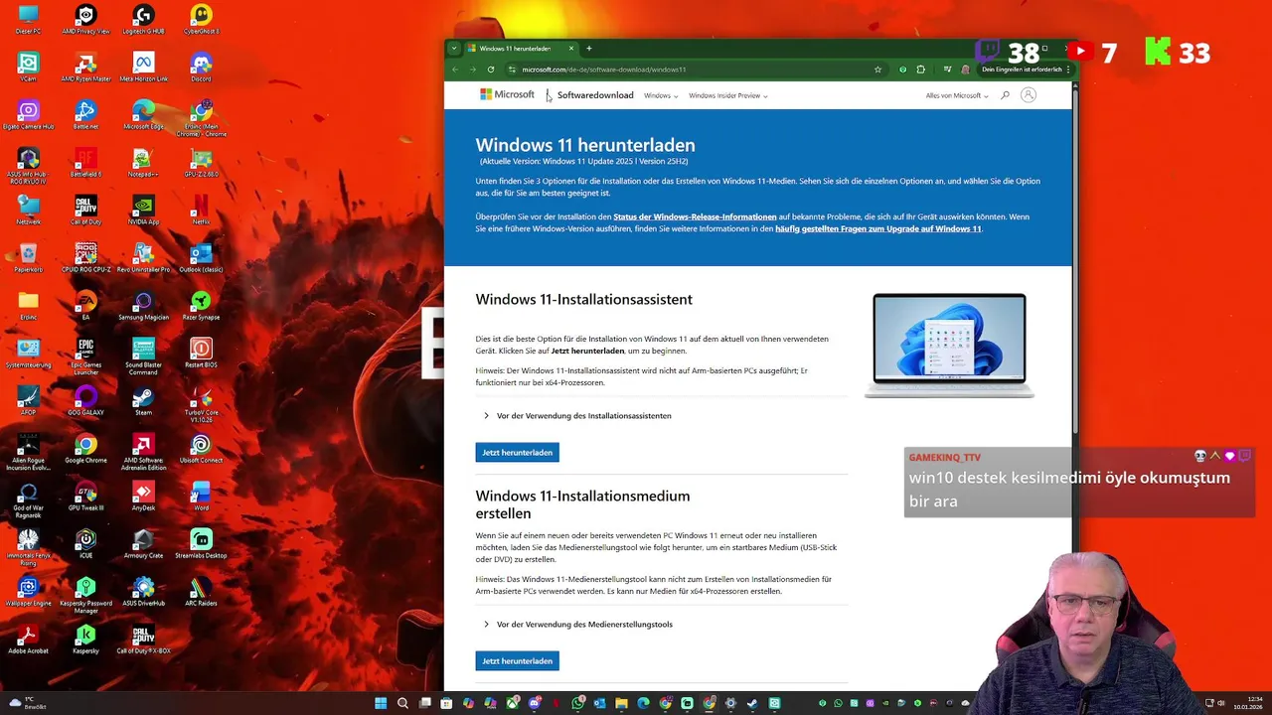
Task: Open WhatsApp from the taskbar
Action: 577,703
